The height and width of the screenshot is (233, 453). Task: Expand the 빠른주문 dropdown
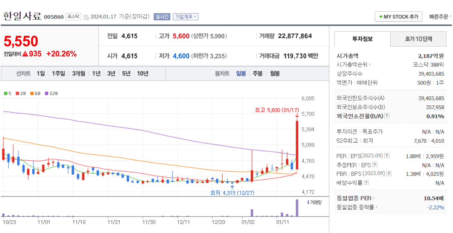[441, 17]
